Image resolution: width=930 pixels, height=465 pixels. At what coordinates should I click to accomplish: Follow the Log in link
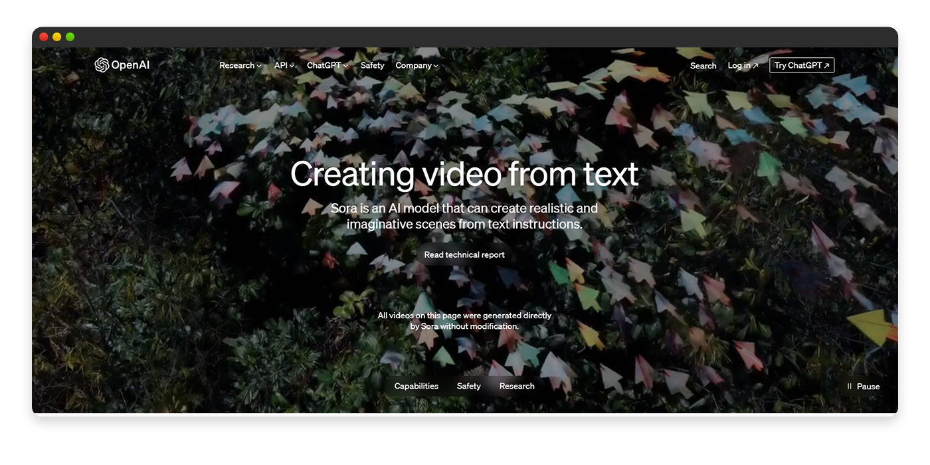point(743,65)
